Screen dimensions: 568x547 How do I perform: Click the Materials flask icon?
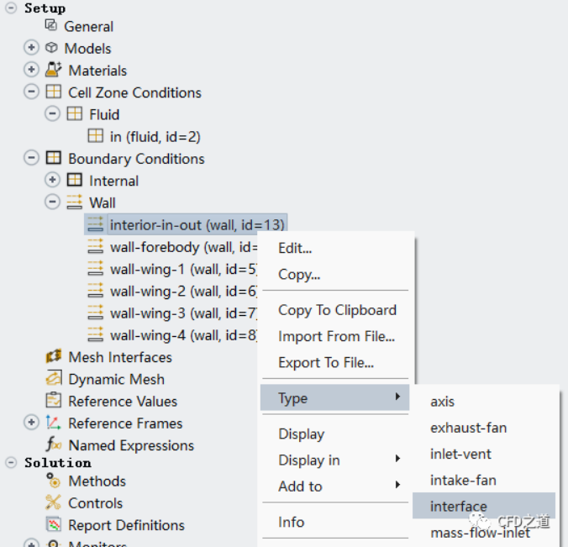(x=54, y=70)
